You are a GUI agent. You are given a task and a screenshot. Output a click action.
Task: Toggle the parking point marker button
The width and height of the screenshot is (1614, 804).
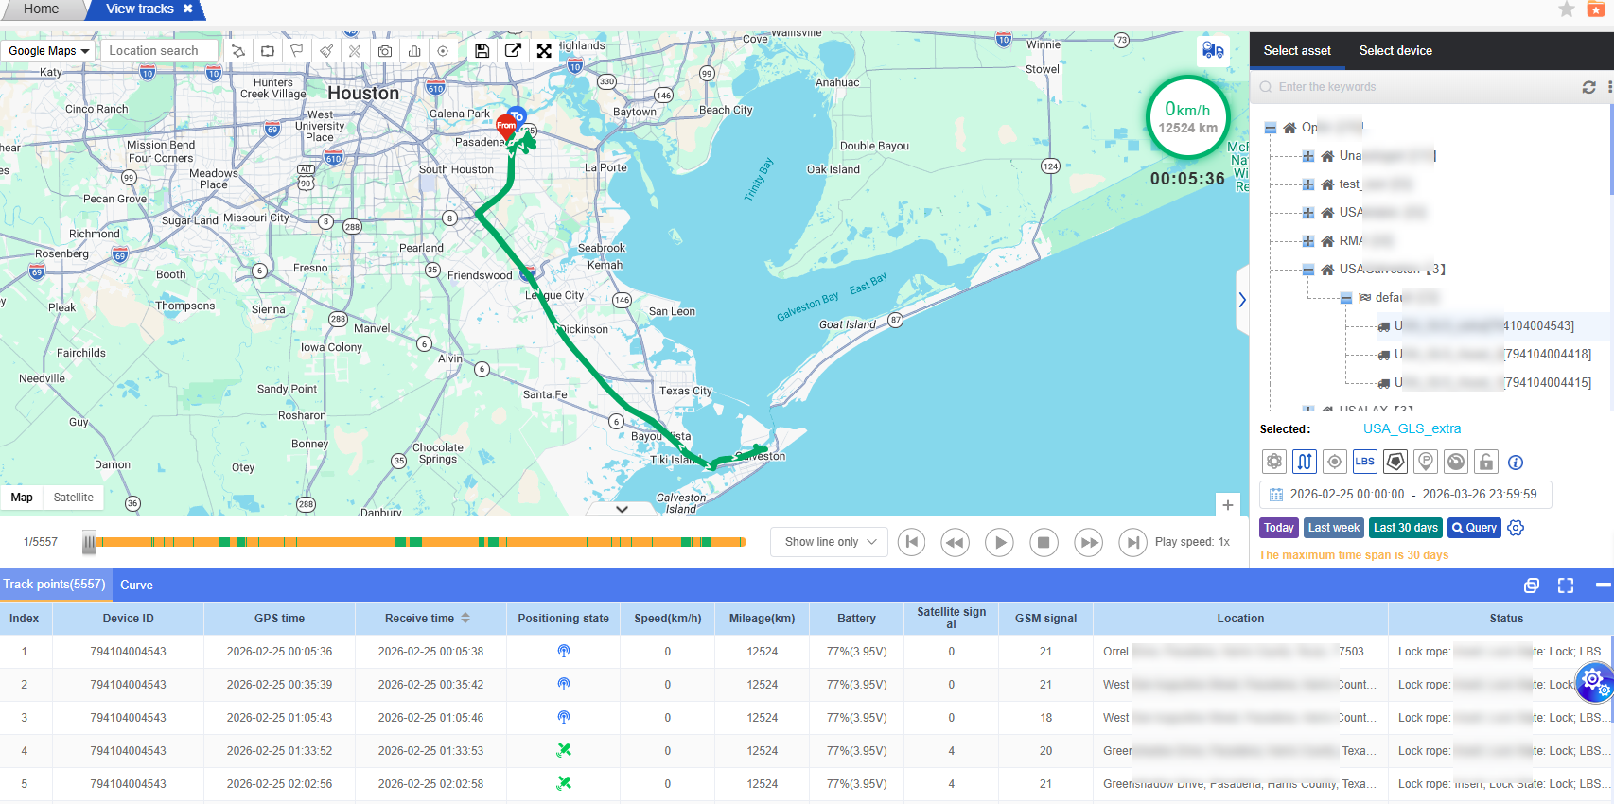point(1426,462)
